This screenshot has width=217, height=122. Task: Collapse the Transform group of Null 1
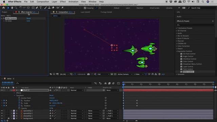coord(14,96)
